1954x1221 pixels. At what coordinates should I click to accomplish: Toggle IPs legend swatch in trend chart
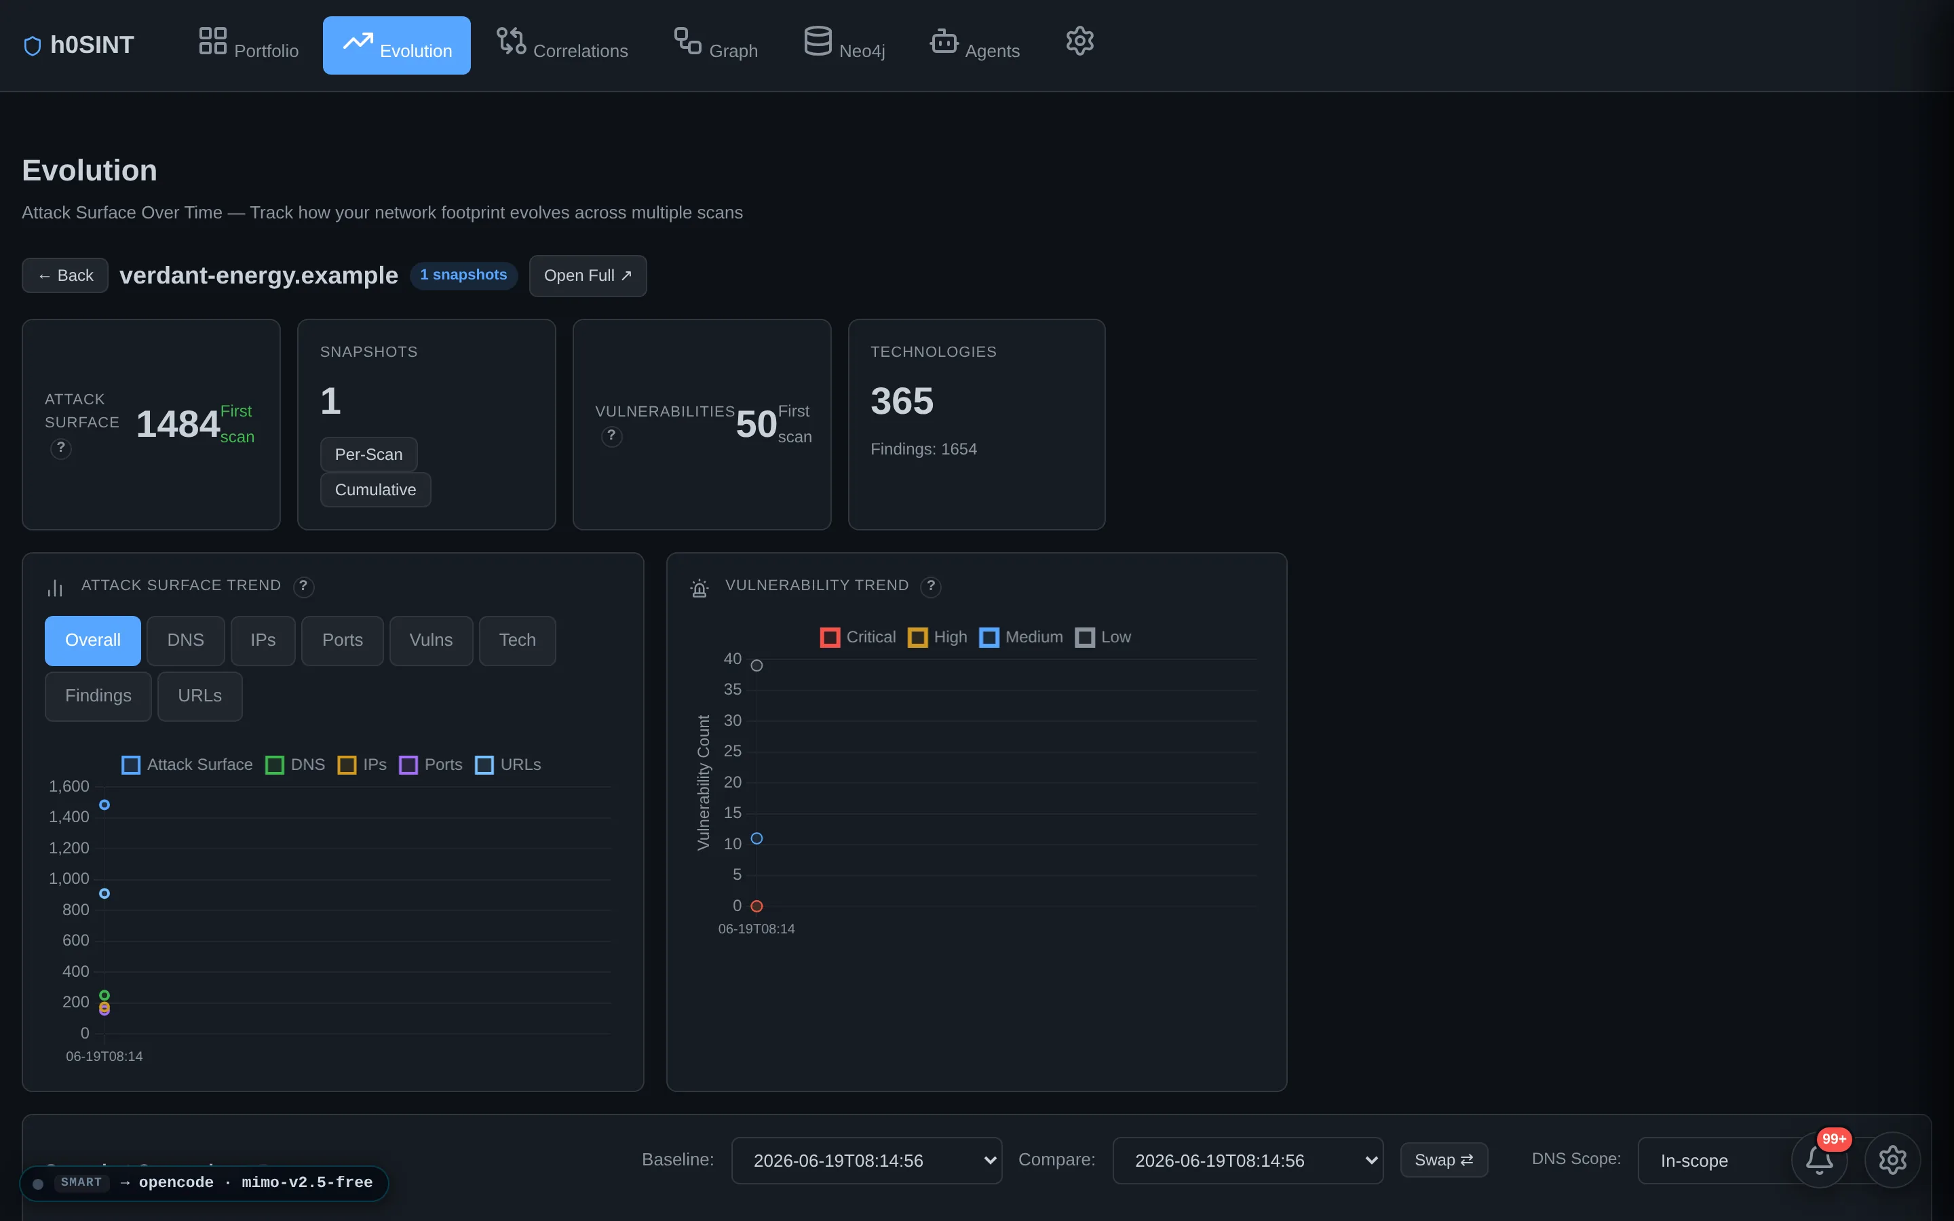coord(347,764)
